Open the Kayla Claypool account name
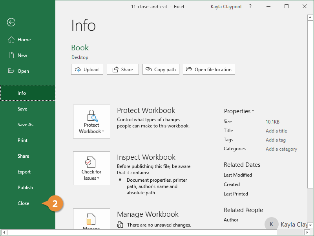 (x=226, y=6)
